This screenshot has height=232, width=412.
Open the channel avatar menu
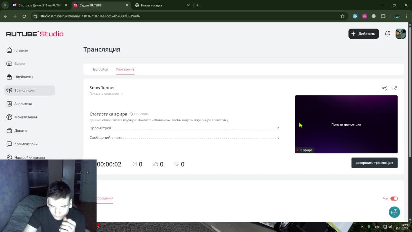[400, 34]
